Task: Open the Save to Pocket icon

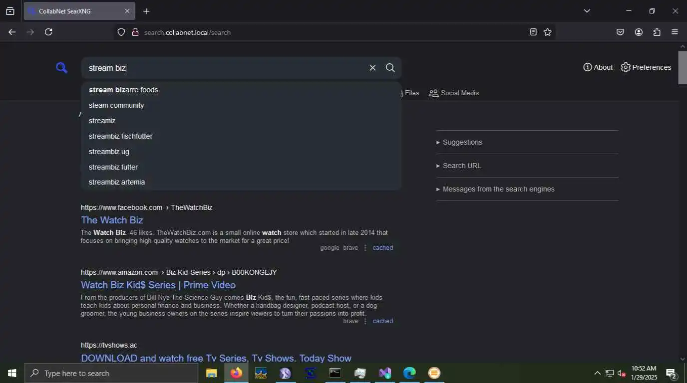Action: tap(620, 32)
